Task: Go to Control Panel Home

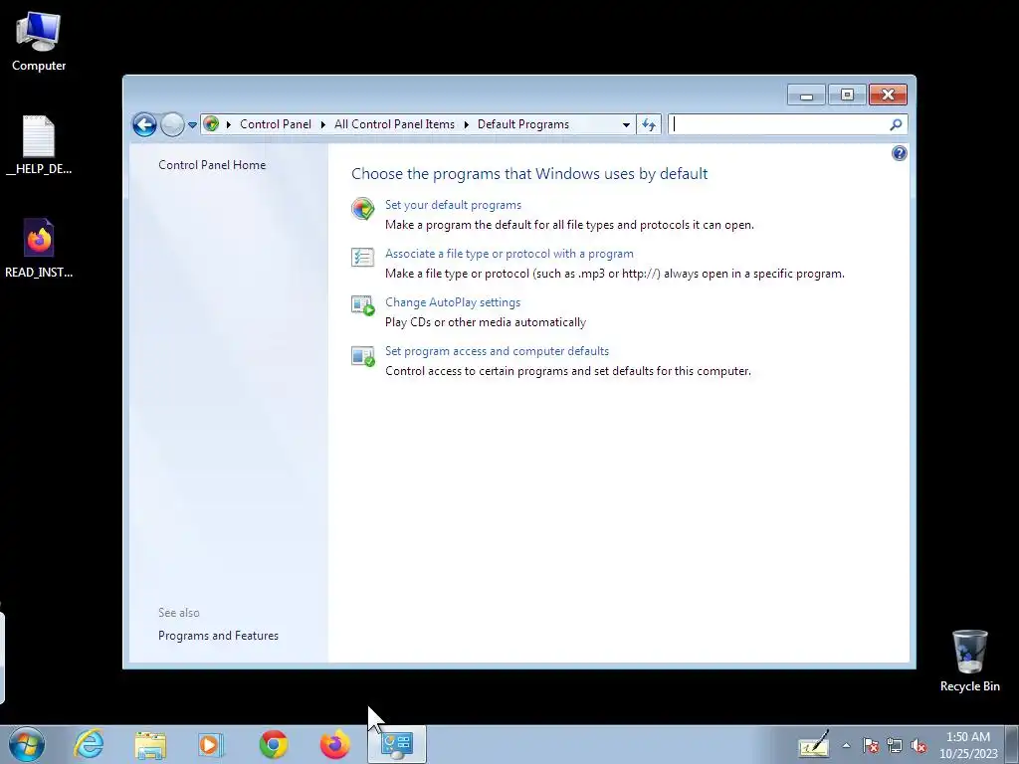Action: [212, 165]
